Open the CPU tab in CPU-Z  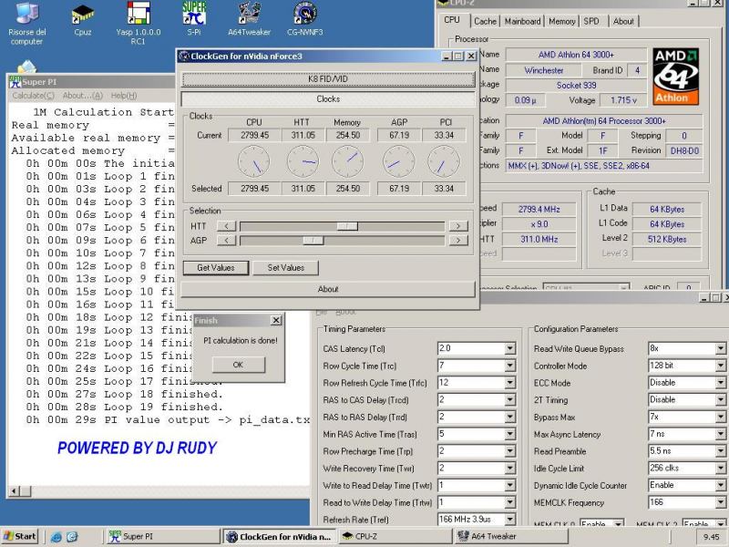pyautogui.click(x=452, y=20)
